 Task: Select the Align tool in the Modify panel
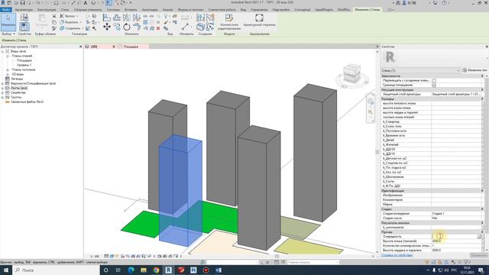pos(107,18)
